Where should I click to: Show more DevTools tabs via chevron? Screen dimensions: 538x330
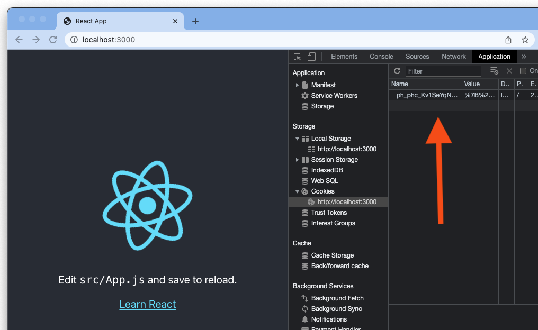[524, 57]
